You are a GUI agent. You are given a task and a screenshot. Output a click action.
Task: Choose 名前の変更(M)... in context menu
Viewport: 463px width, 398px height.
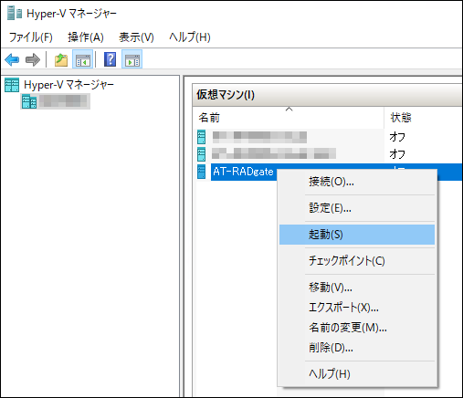(357, 328)
